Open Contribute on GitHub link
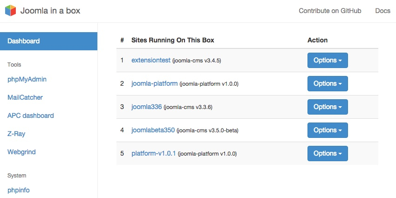Screen dimensions: 396x198 pos(330,11)
